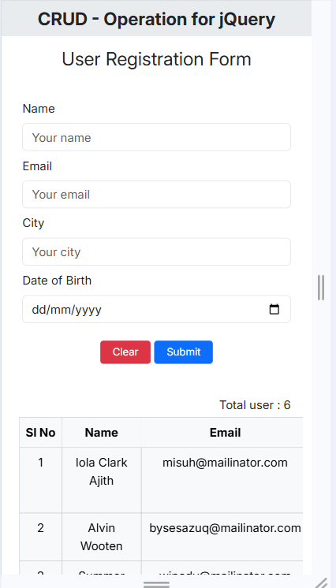Viewport: 336px width, 588px height.
Task: Submit the registration form
Action: click(x=184, y=352)
